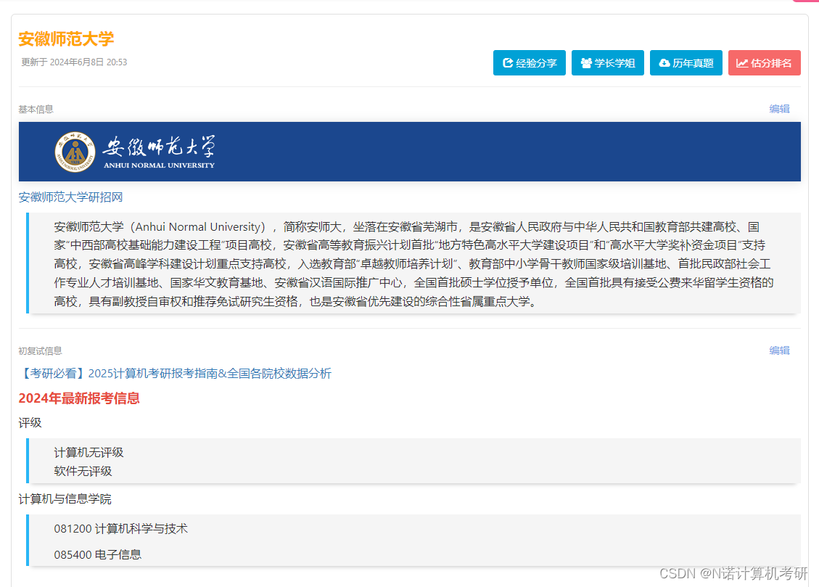Image resolution: width=819 pixels, height=587 pixels.
Task: Click the round university seal logo
Action: (x=75, y=152)
